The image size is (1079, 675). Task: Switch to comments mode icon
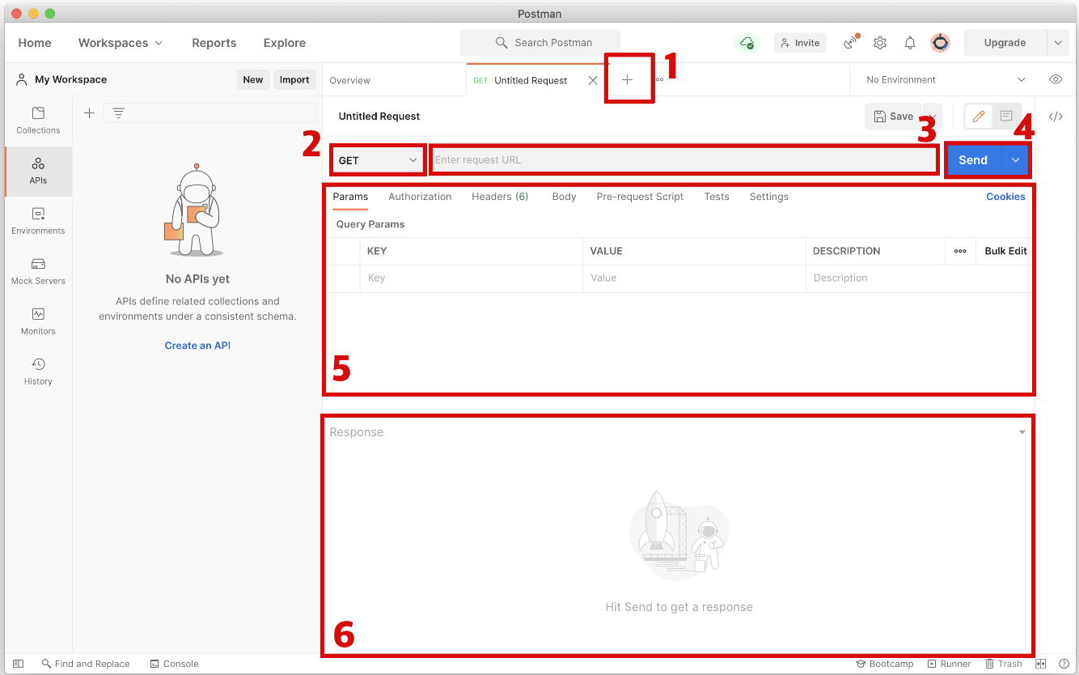(1006, 117)
